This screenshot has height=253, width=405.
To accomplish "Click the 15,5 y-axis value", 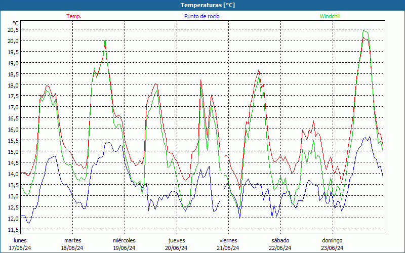I will coord(13,141).
